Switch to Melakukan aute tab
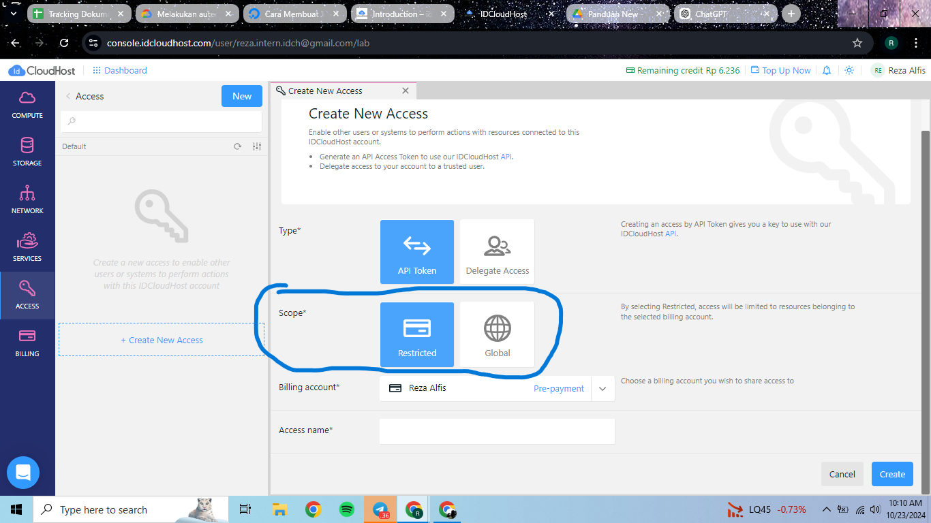Viewport: 931px width, 523px height. click(188, 14)
